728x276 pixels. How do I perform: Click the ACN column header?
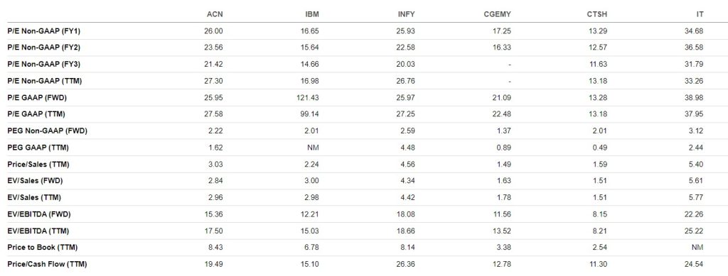tap(215, 14)
